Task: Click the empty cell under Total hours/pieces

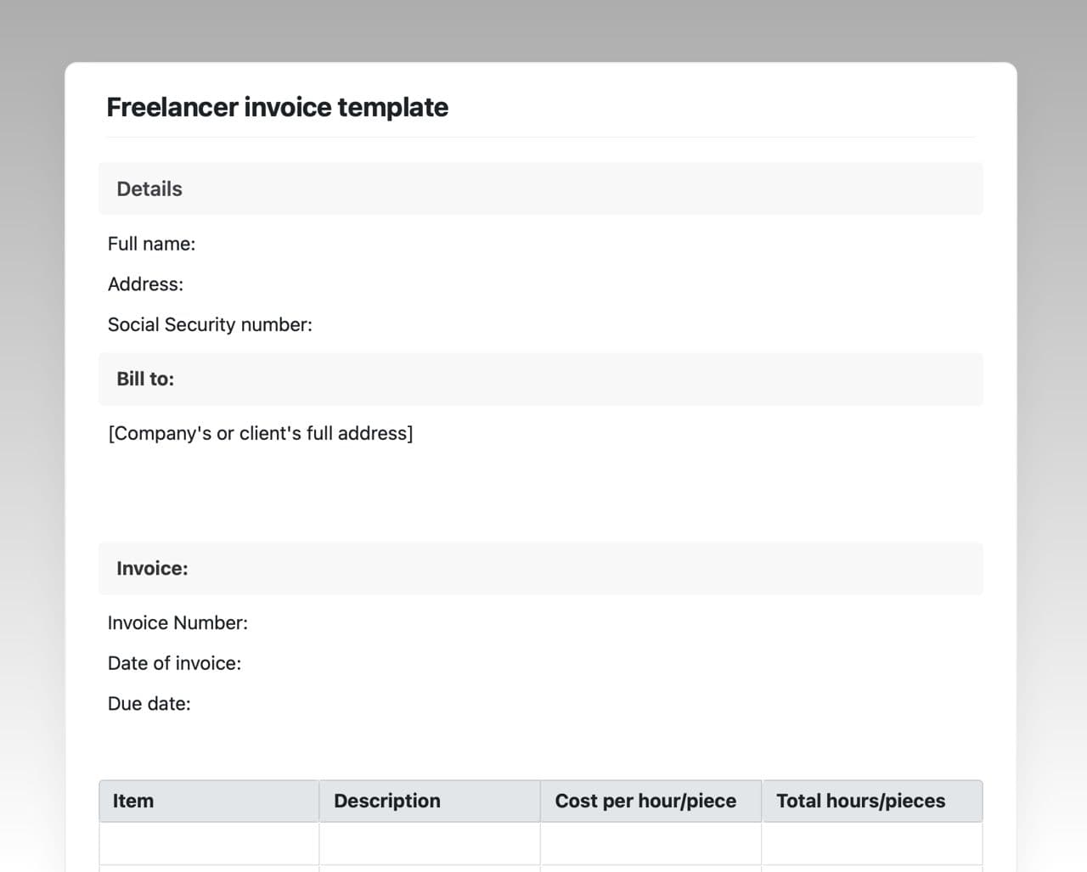Action: (x=872, y=844)
